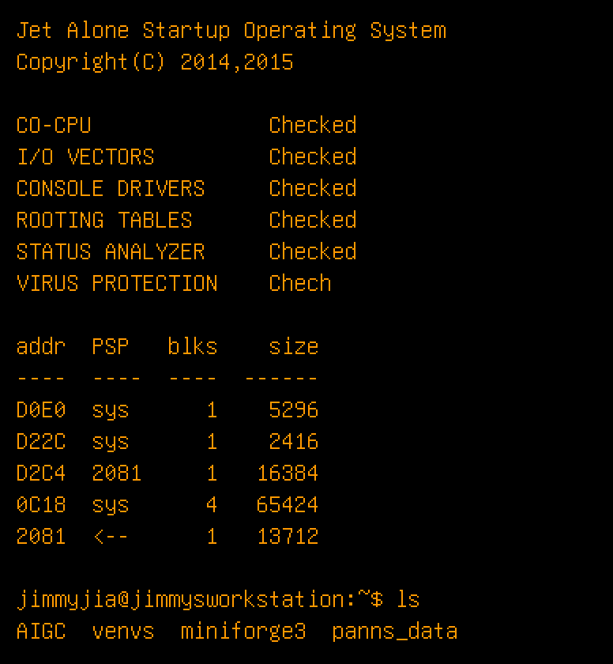Click the '<--' arrow in last row
The image size is (613, 664).
pyautogui.click(x=111, y=537)
